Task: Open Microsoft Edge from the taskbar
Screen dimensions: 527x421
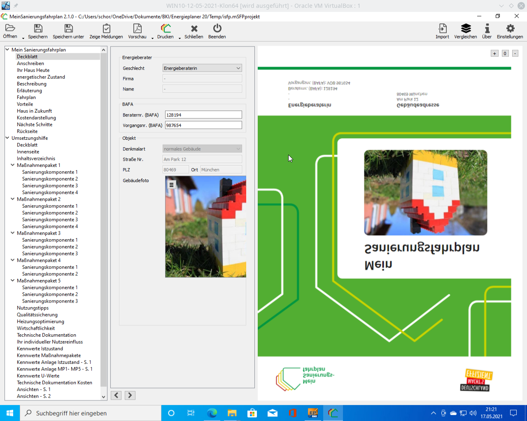Action: click(212, 413)
